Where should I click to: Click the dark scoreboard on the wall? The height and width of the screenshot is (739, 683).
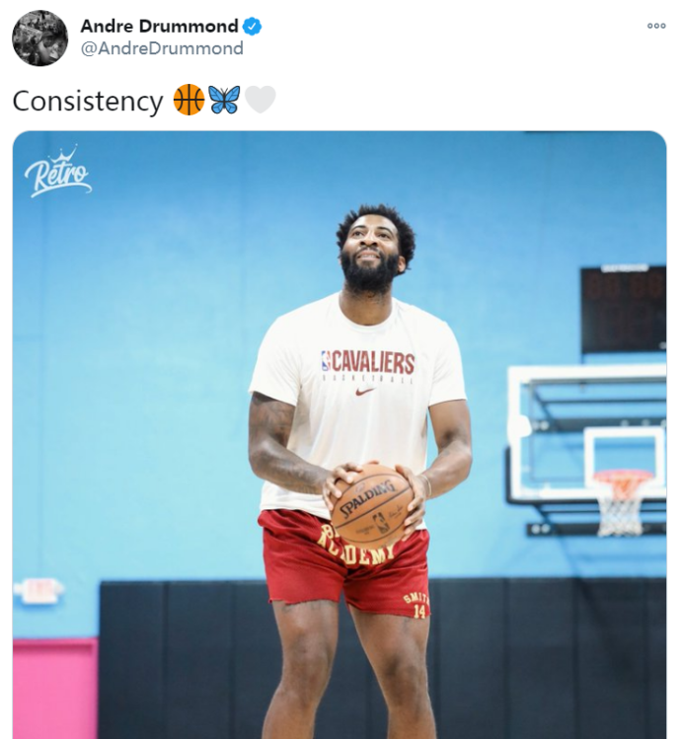[x=624, y=310]
